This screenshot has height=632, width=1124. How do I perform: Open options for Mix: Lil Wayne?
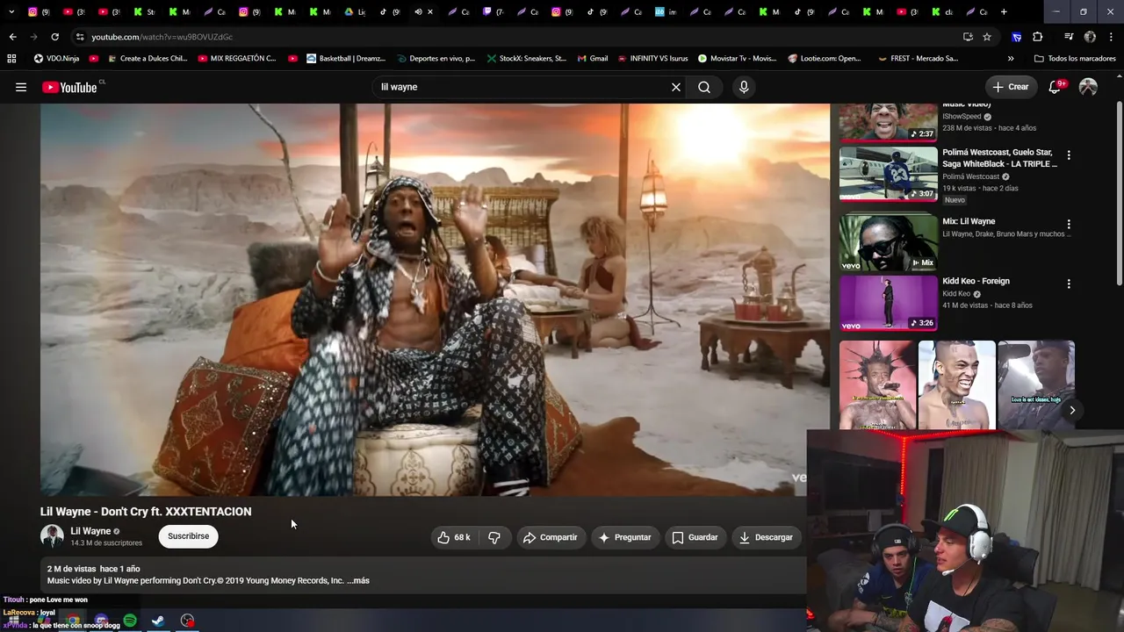[x=1069, y=225]
